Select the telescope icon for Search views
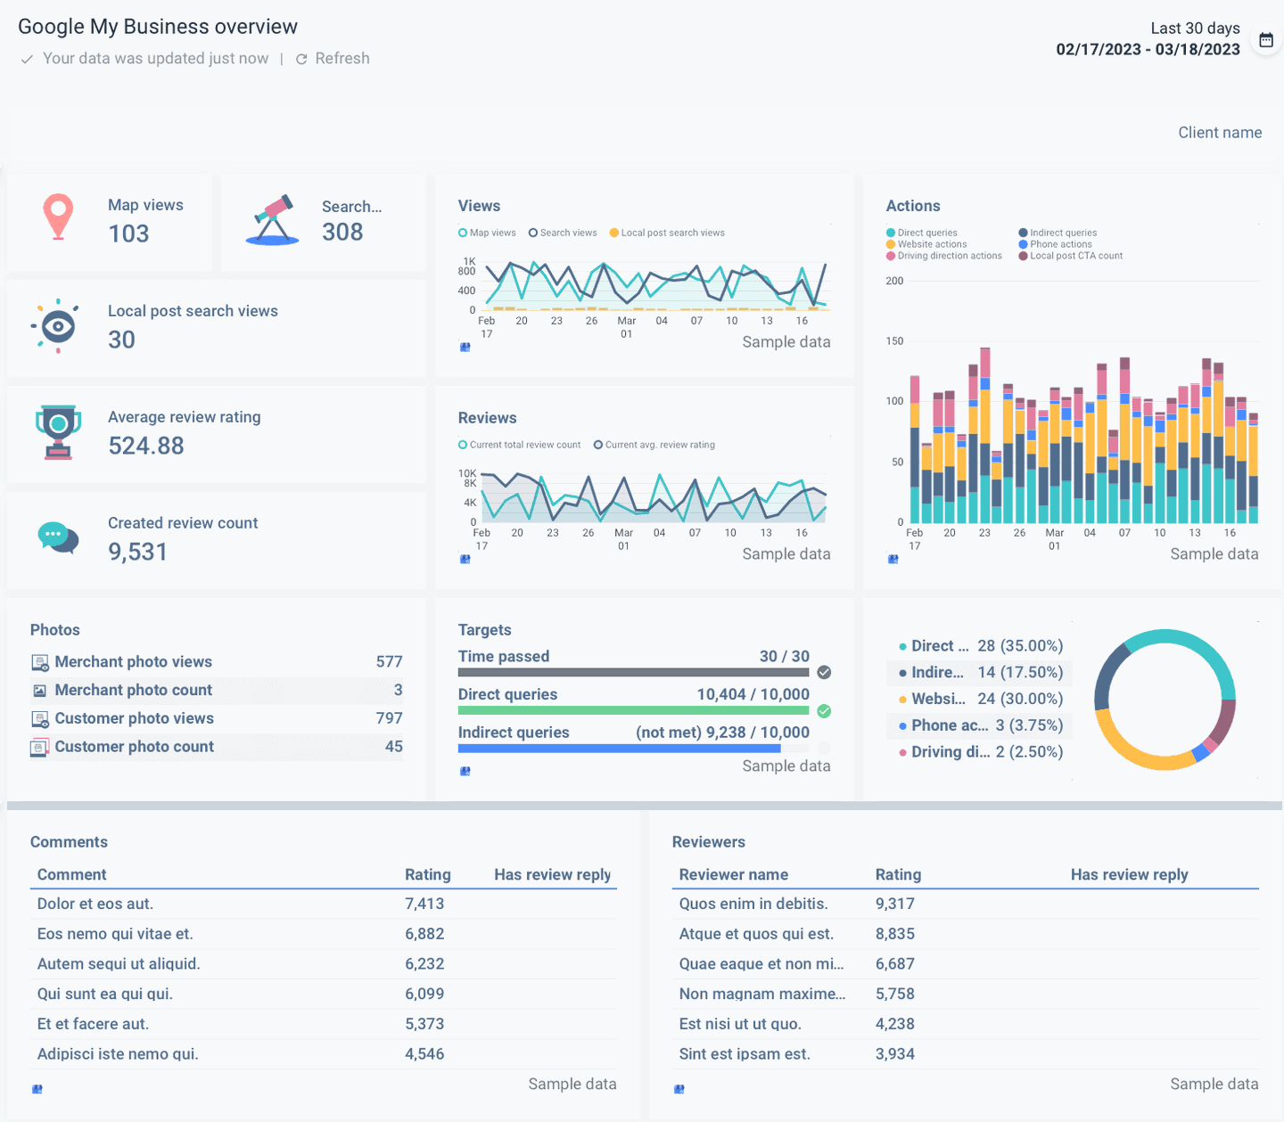This screenshot has height=1122, width=1284. click(x=269, y=219)
